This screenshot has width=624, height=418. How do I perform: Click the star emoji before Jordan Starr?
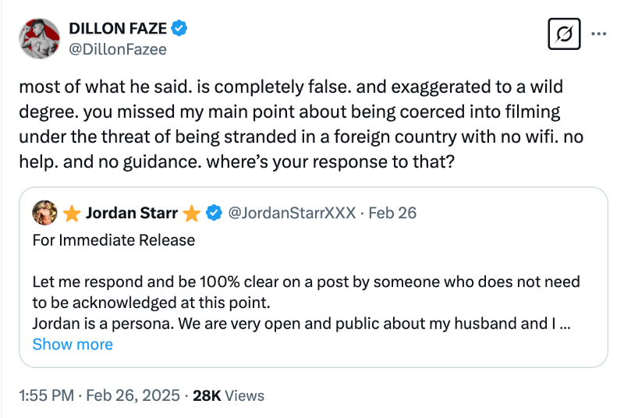pos(72,212)
